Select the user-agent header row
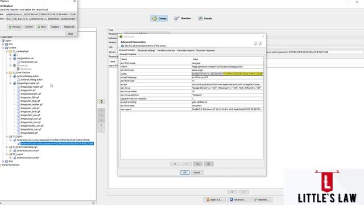Viewport: 364px width, 205px height. coord(192,109)
